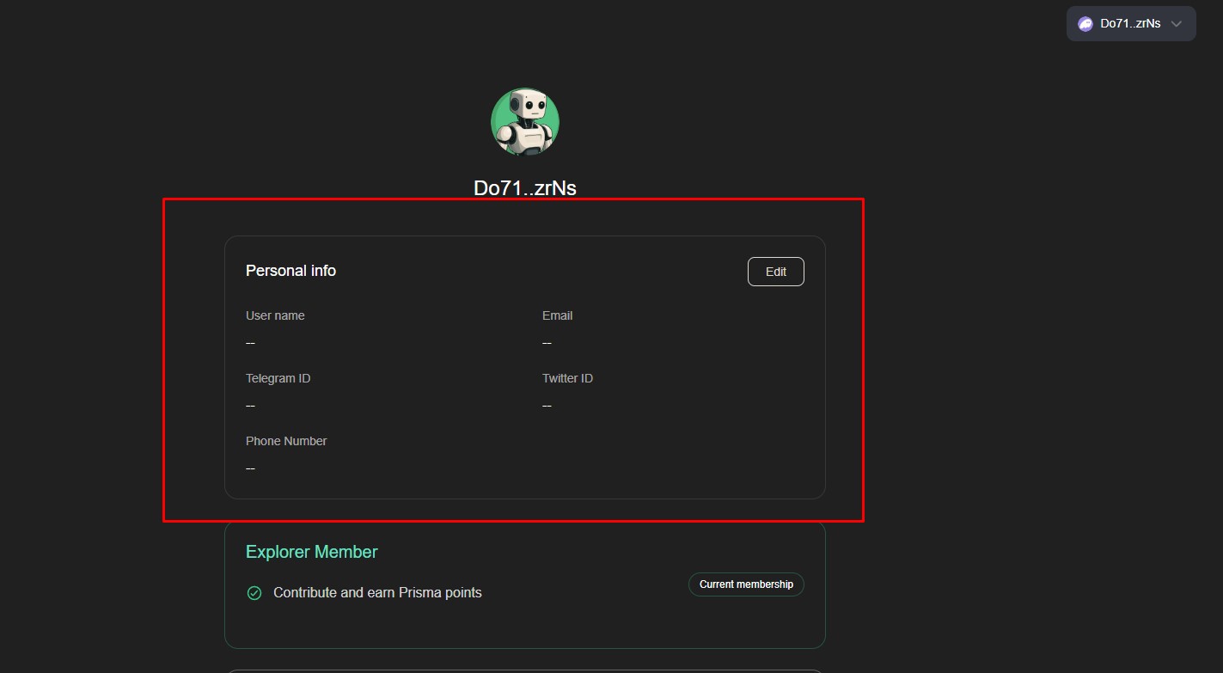Screen dimensions: 1223x673
Task: Click the wallet logo icon in top-right
Action: 1085,24
